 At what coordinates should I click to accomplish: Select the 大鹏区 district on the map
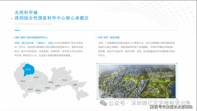(75, 85)
